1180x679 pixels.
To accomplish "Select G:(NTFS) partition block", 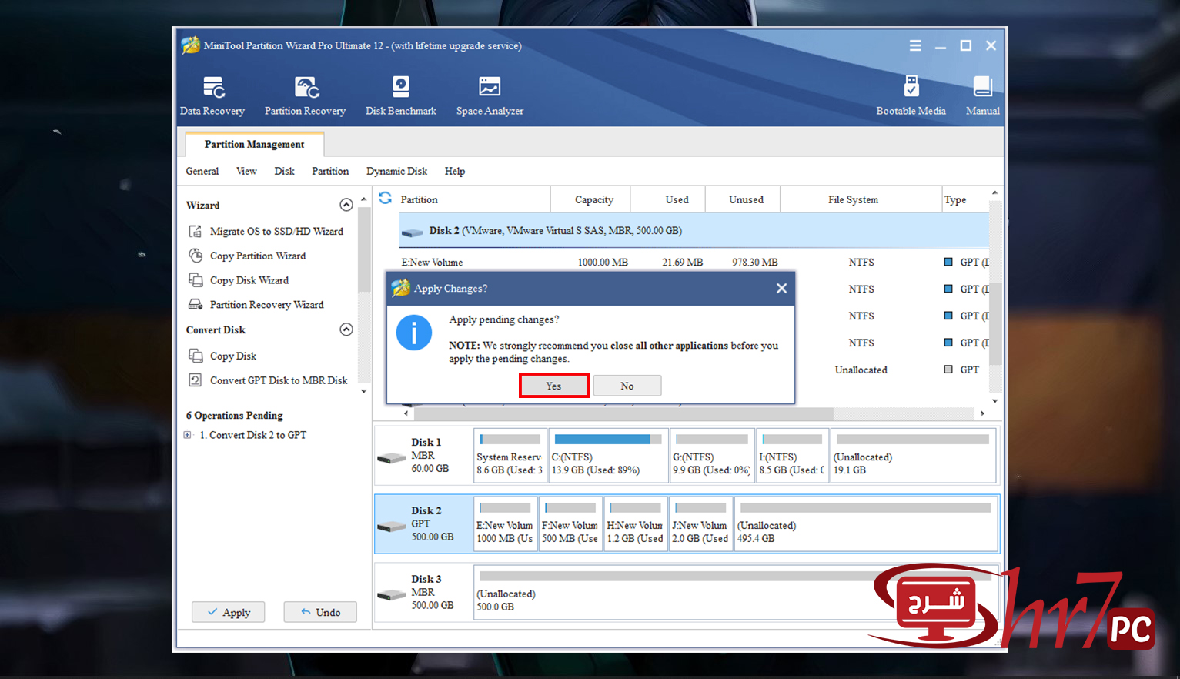I will [x=712, y=456].
